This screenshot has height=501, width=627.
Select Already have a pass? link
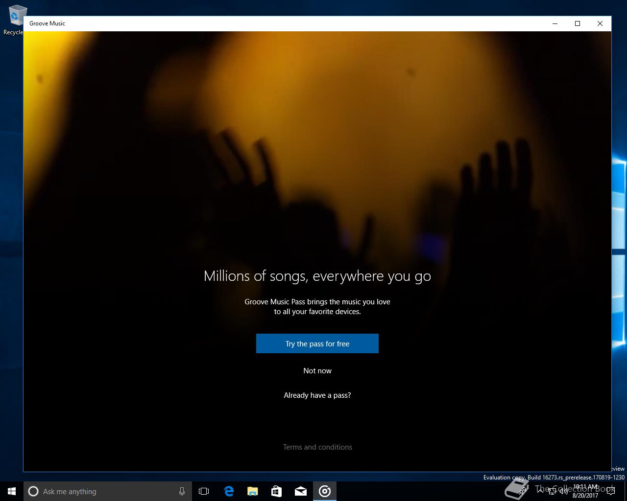click(317, 395)
